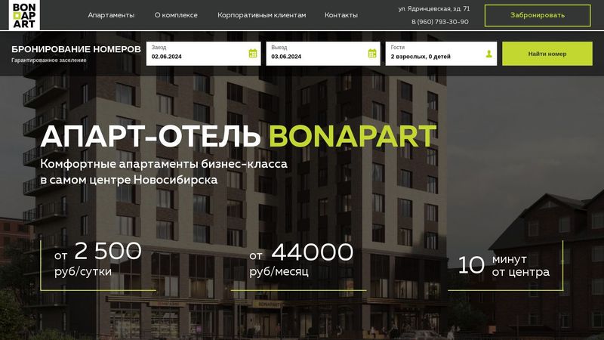Go to О комплексе page
The image size is (604, 340).
click(x=176, y=15)
